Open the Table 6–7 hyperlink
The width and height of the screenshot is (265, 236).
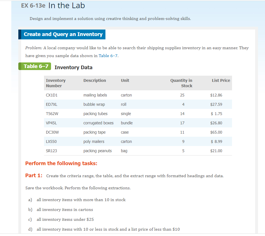108,56
